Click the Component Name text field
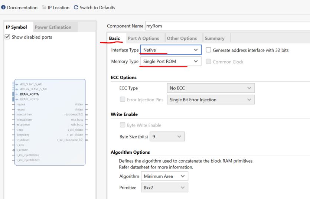Image resolution: width=310 pixels, height=199 pixels. tap(227, 26)
